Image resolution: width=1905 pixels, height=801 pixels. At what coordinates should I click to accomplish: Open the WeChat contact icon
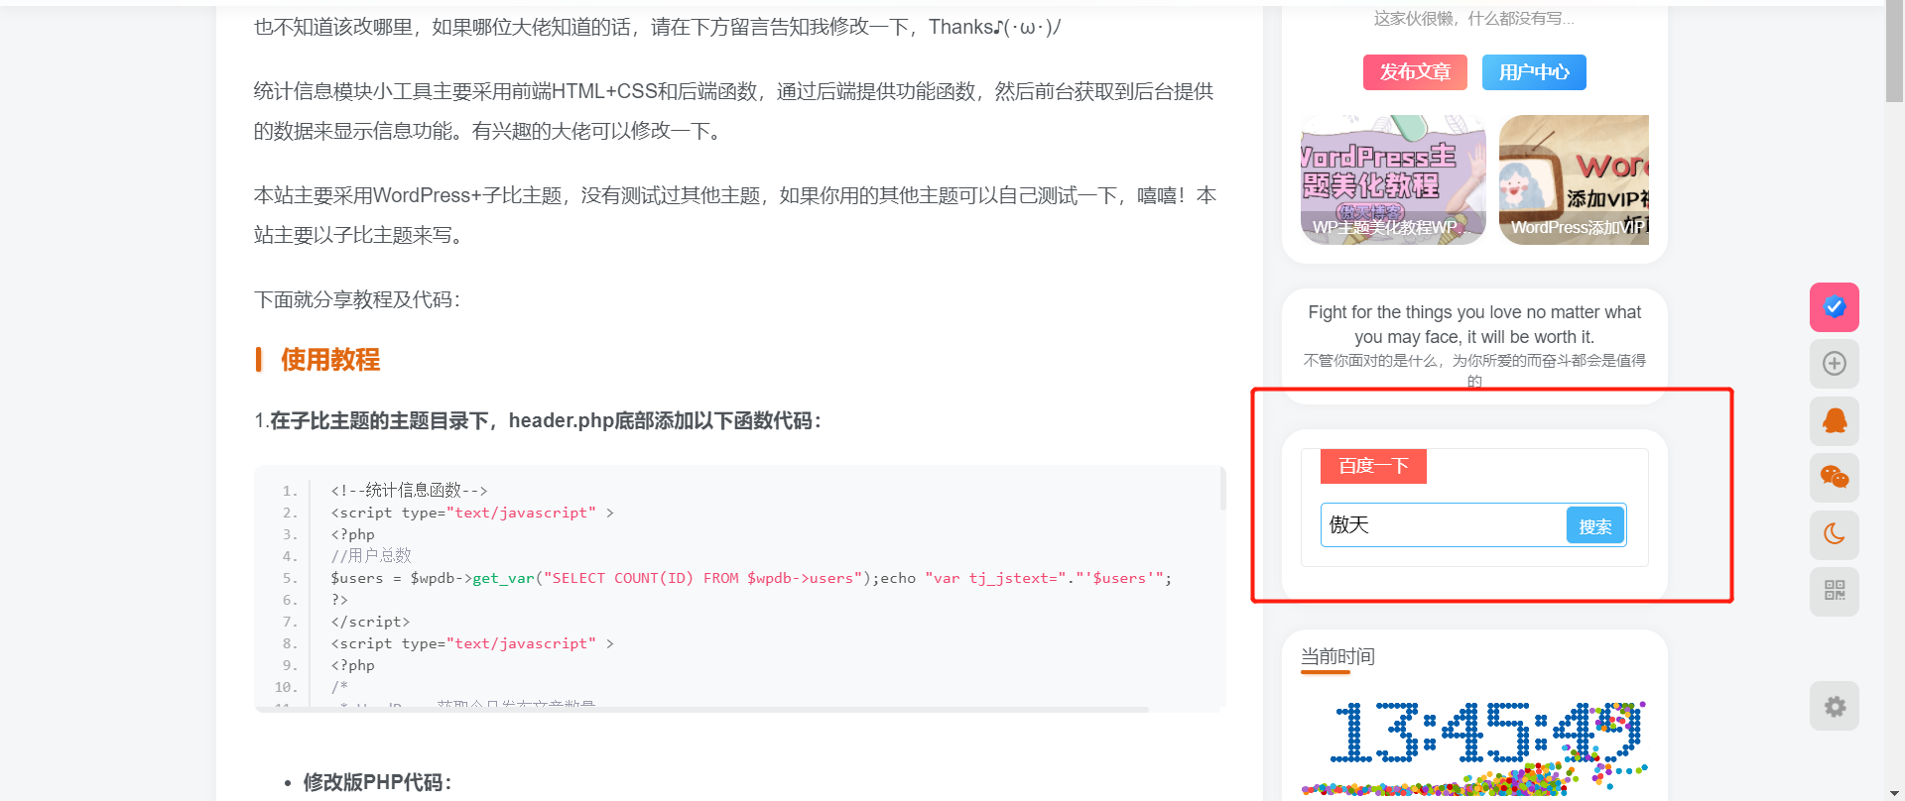coord(1834,478)
